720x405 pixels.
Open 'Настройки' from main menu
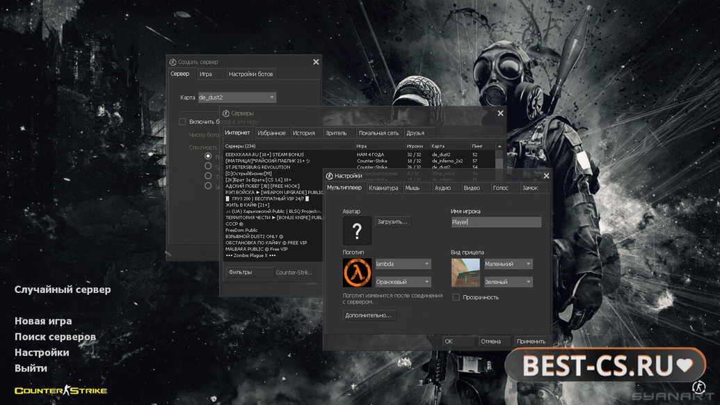pos(42,352)
